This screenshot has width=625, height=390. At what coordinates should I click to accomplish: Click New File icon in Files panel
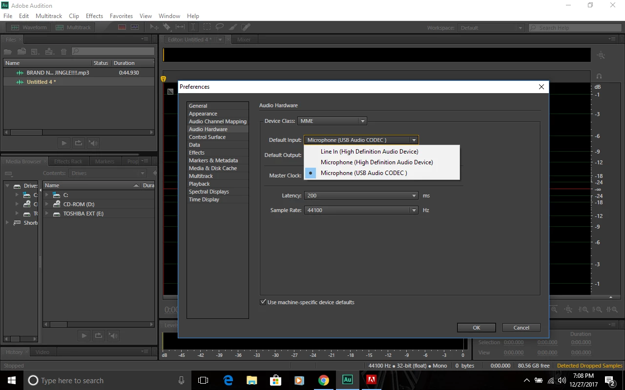[x=35, y=51]
